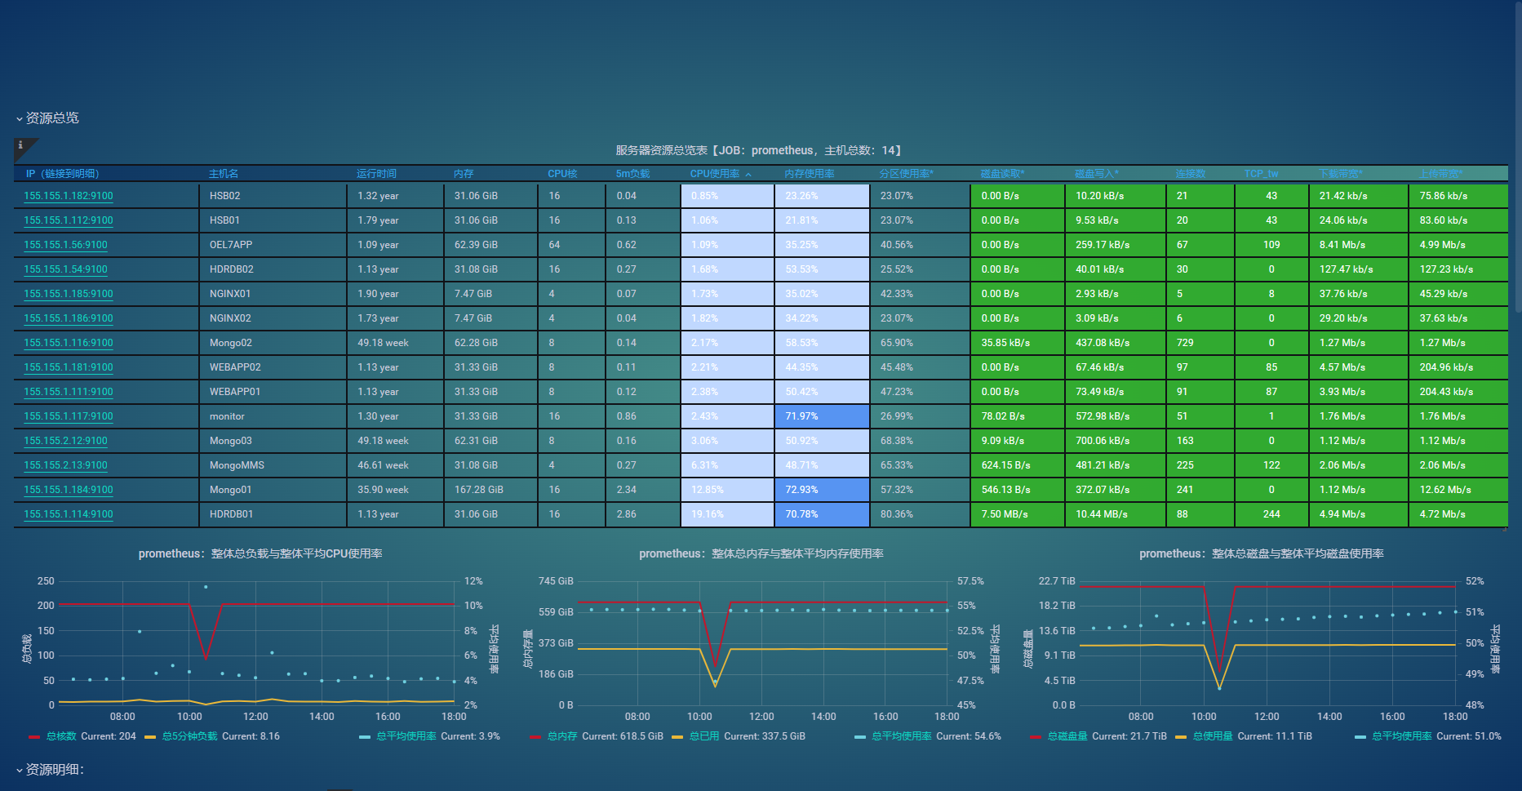Collapse the 资源总览 row chevron
Screen dimensions: 1522x791
20,119
